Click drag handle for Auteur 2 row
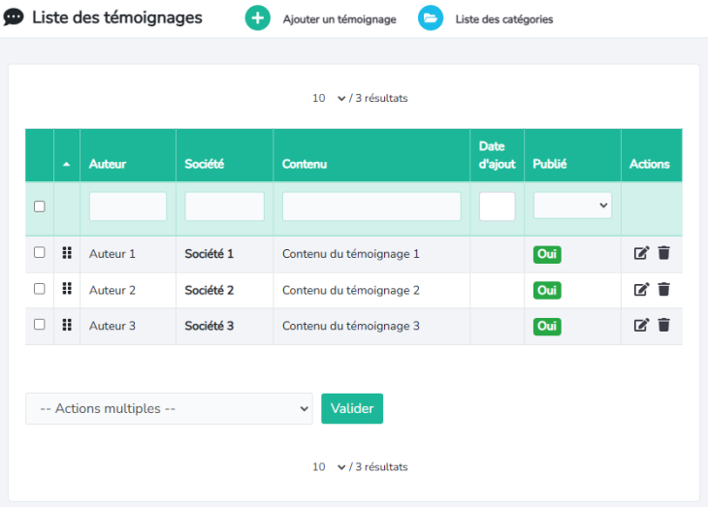708x507 pixels. click(67, 289)
